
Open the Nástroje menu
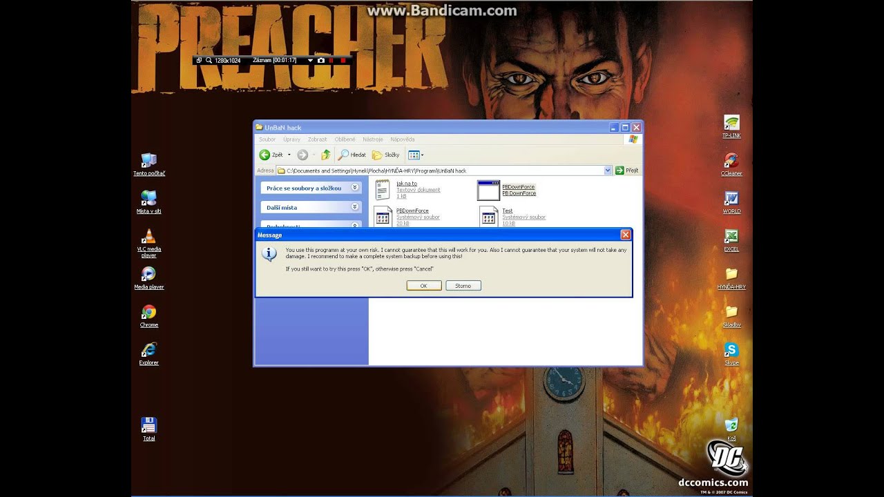373,139
